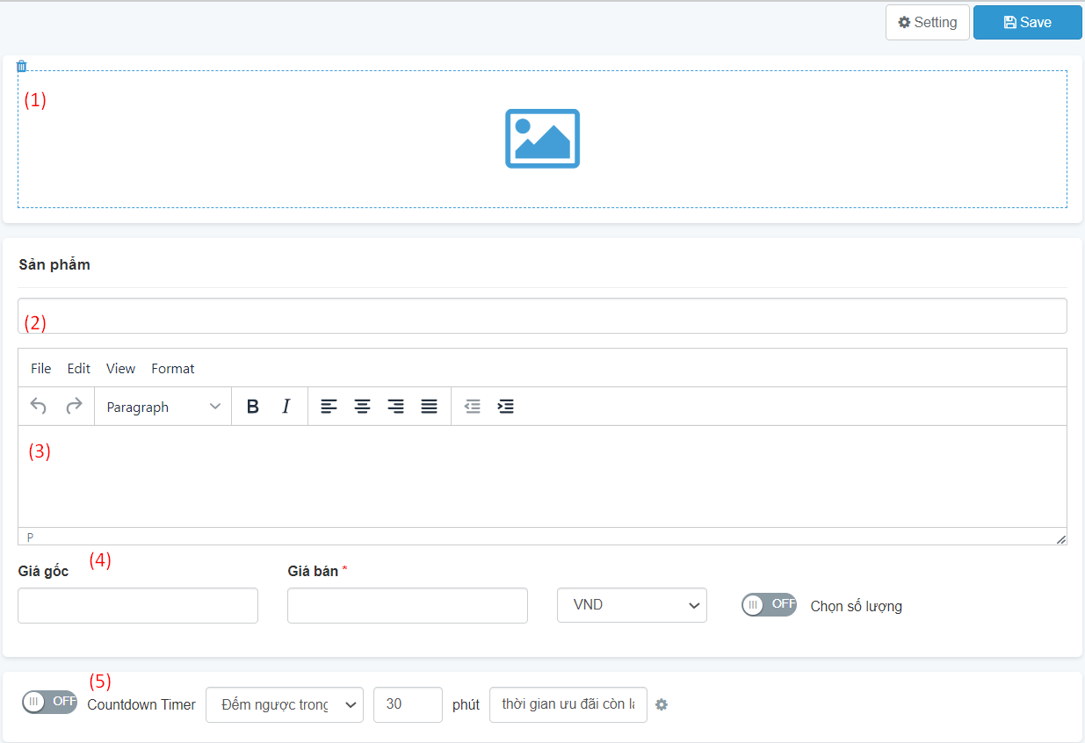Viewport: 1085px width, 743px height.
Task: Click the Giá bán price field
Action: (x=408, y=606)
